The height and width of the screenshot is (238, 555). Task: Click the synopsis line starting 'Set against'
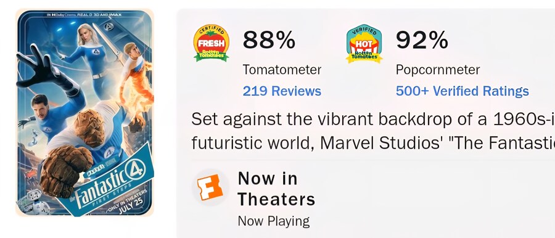pos(373,120)
